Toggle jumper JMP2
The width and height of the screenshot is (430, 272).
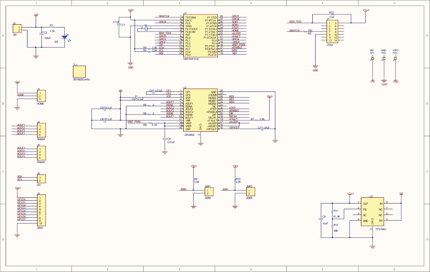point(251,192)
